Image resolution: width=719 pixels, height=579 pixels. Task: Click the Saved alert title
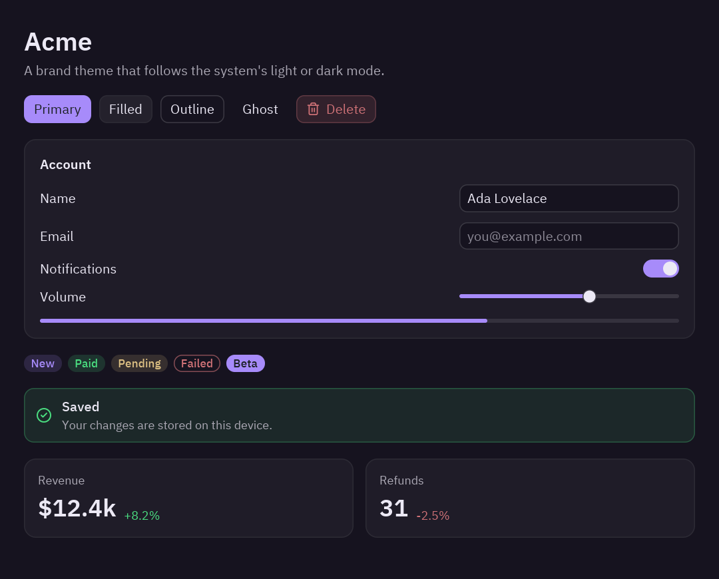(x=81, y=407)
